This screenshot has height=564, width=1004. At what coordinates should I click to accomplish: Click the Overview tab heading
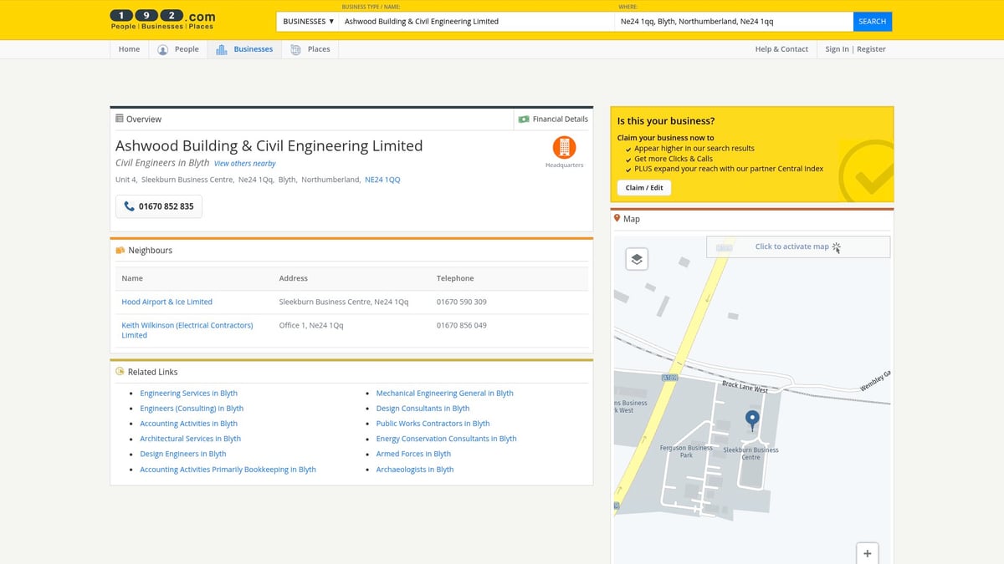tap(139, 119)
